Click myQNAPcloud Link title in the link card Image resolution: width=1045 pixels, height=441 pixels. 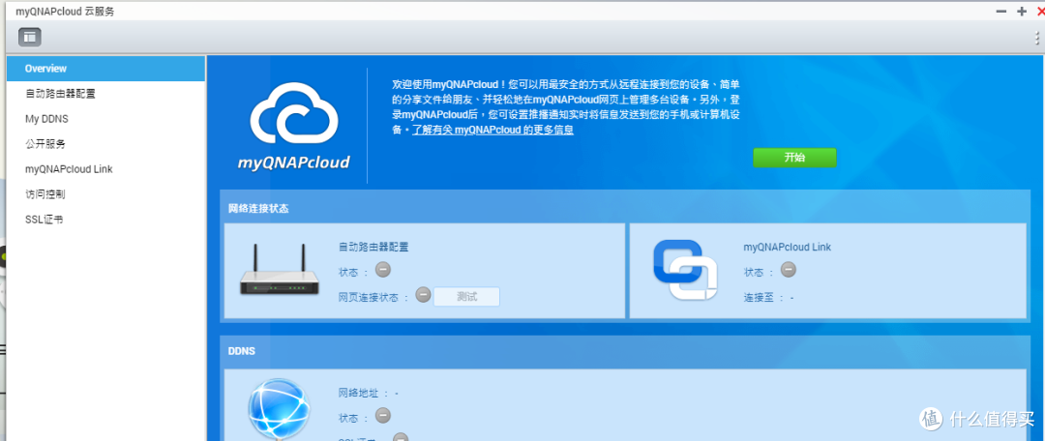pos(787,248)
